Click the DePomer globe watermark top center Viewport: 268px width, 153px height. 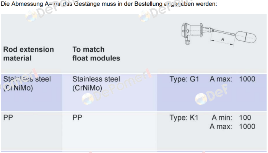click(x=145, y=16)
